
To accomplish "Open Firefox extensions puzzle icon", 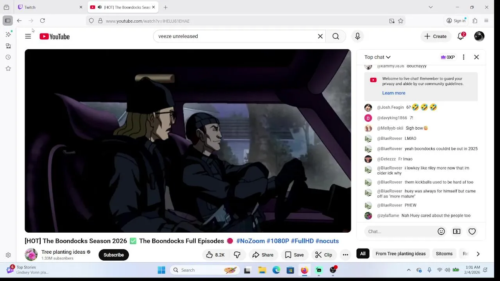I will [475, 21].
